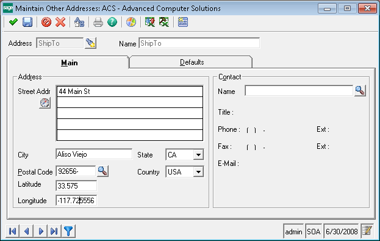Open the rename ID toolbar icon
This screenshot has height=241, width=380.
click(x=79, y=23)
